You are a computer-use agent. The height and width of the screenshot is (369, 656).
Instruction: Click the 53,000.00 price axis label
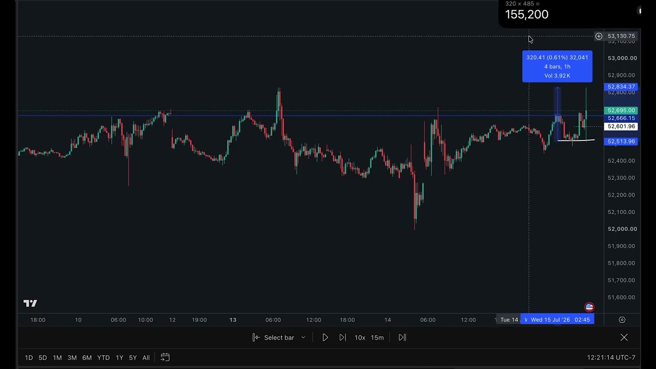[x=622, y=58]
